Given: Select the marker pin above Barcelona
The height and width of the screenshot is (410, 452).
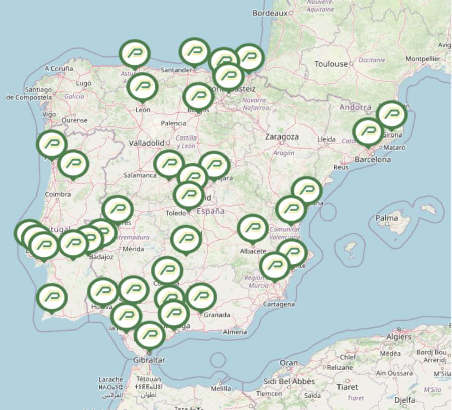Looking at the screenshot, I should [368, 131].
